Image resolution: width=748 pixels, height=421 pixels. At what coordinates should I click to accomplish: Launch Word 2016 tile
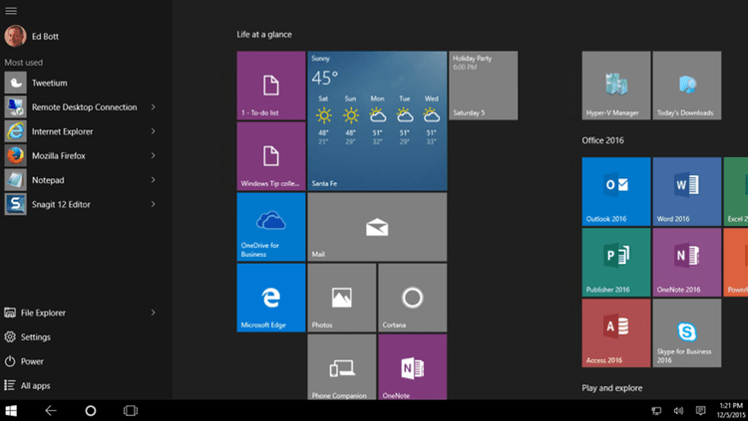(x=687, y=191)
